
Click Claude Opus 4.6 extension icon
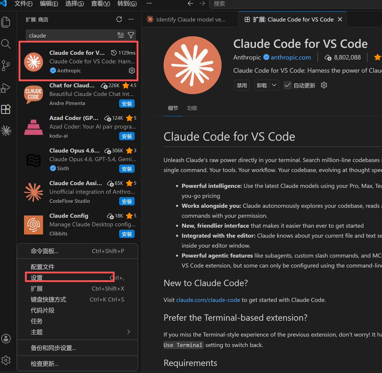pyautogui.click(x=34, y=160)
